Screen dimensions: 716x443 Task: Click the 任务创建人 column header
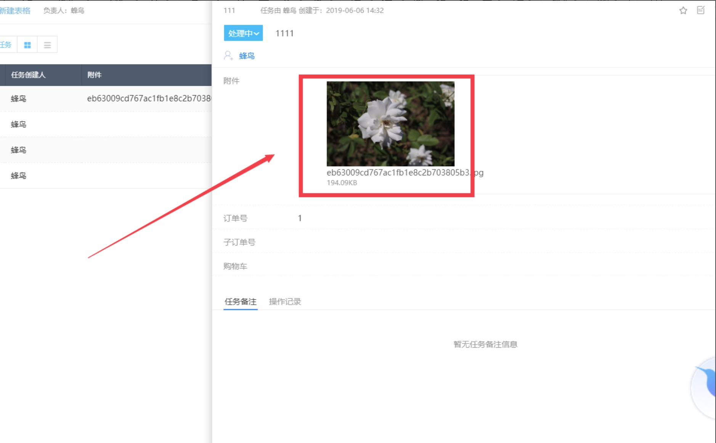pyautogui.click(x=28, y=75)
